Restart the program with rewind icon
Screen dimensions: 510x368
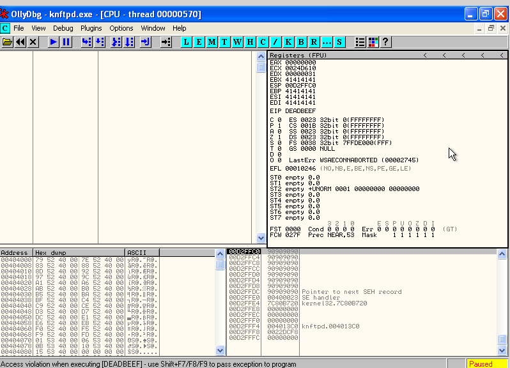click(20, 42)
